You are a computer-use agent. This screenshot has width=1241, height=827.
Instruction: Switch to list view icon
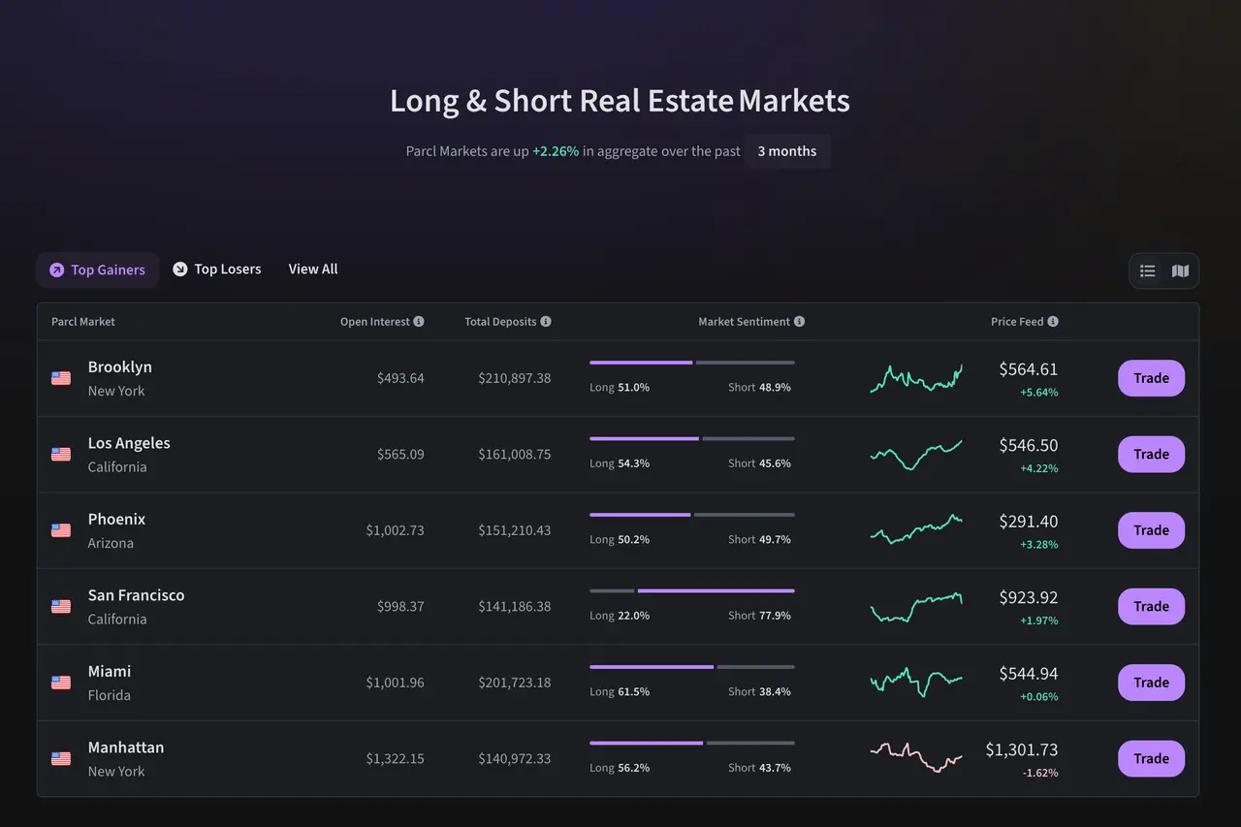point(1148,271)
